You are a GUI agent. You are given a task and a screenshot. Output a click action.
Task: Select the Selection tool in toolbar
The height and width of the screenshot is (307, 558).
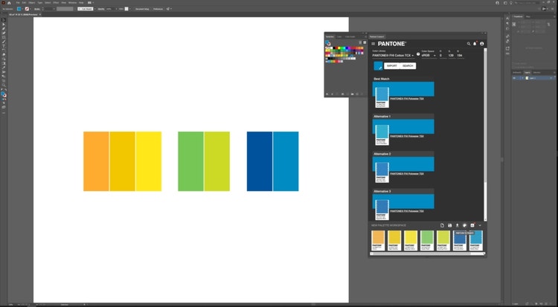[4, 20]
